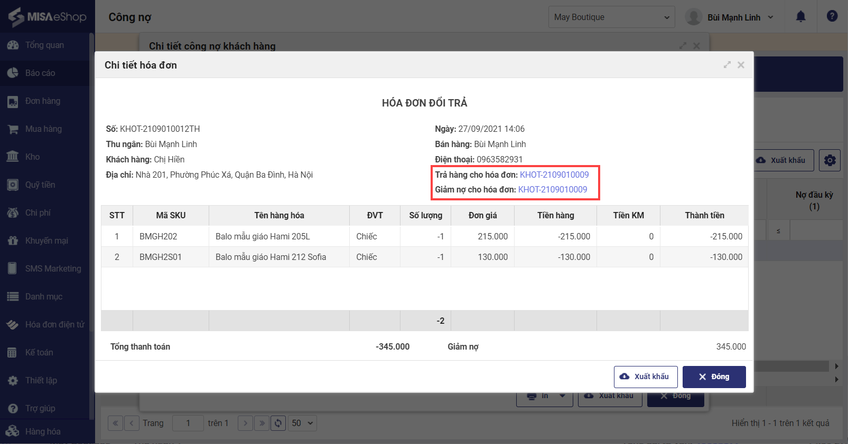Sort by the Đơn giá column header
This screenshot has width=848, height=444.
coord(482,215)
